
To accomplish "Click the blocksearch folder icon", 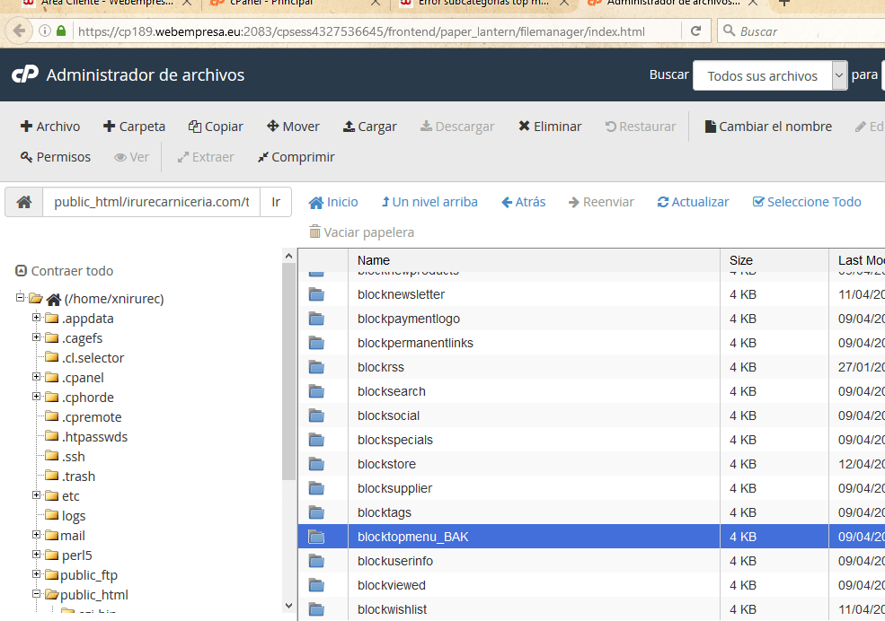I will click(x=316, y=391).
